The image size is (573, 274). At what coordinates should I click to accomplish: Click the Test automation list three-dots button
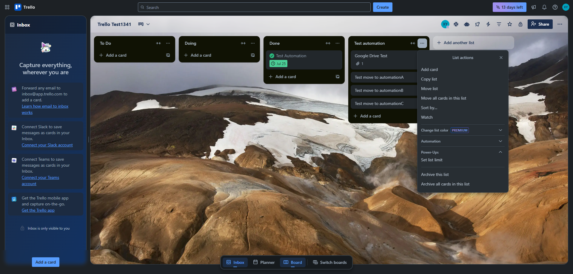422,43
